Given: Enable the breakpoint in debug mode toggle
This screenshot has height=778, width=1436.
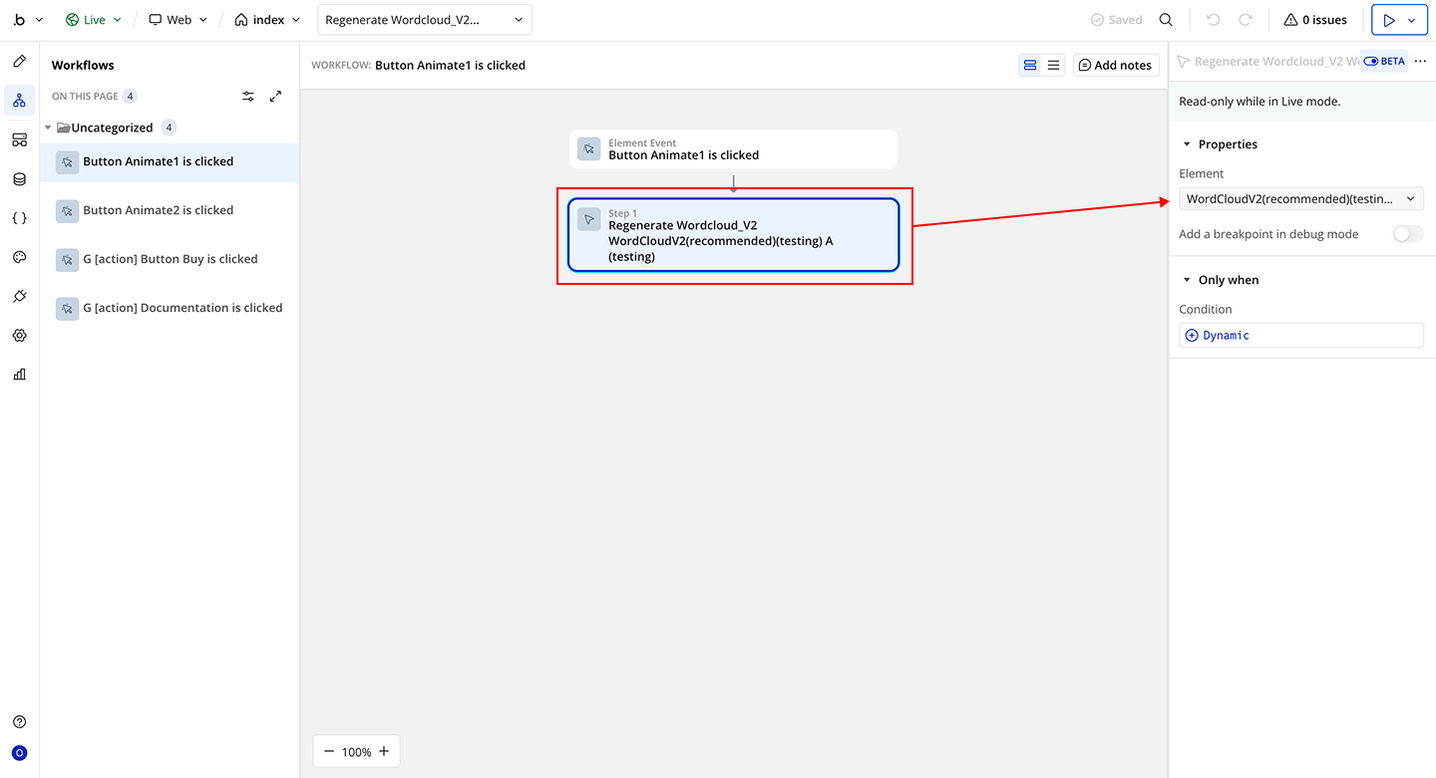Looking at the screenshot, I should click(1408, 234).
